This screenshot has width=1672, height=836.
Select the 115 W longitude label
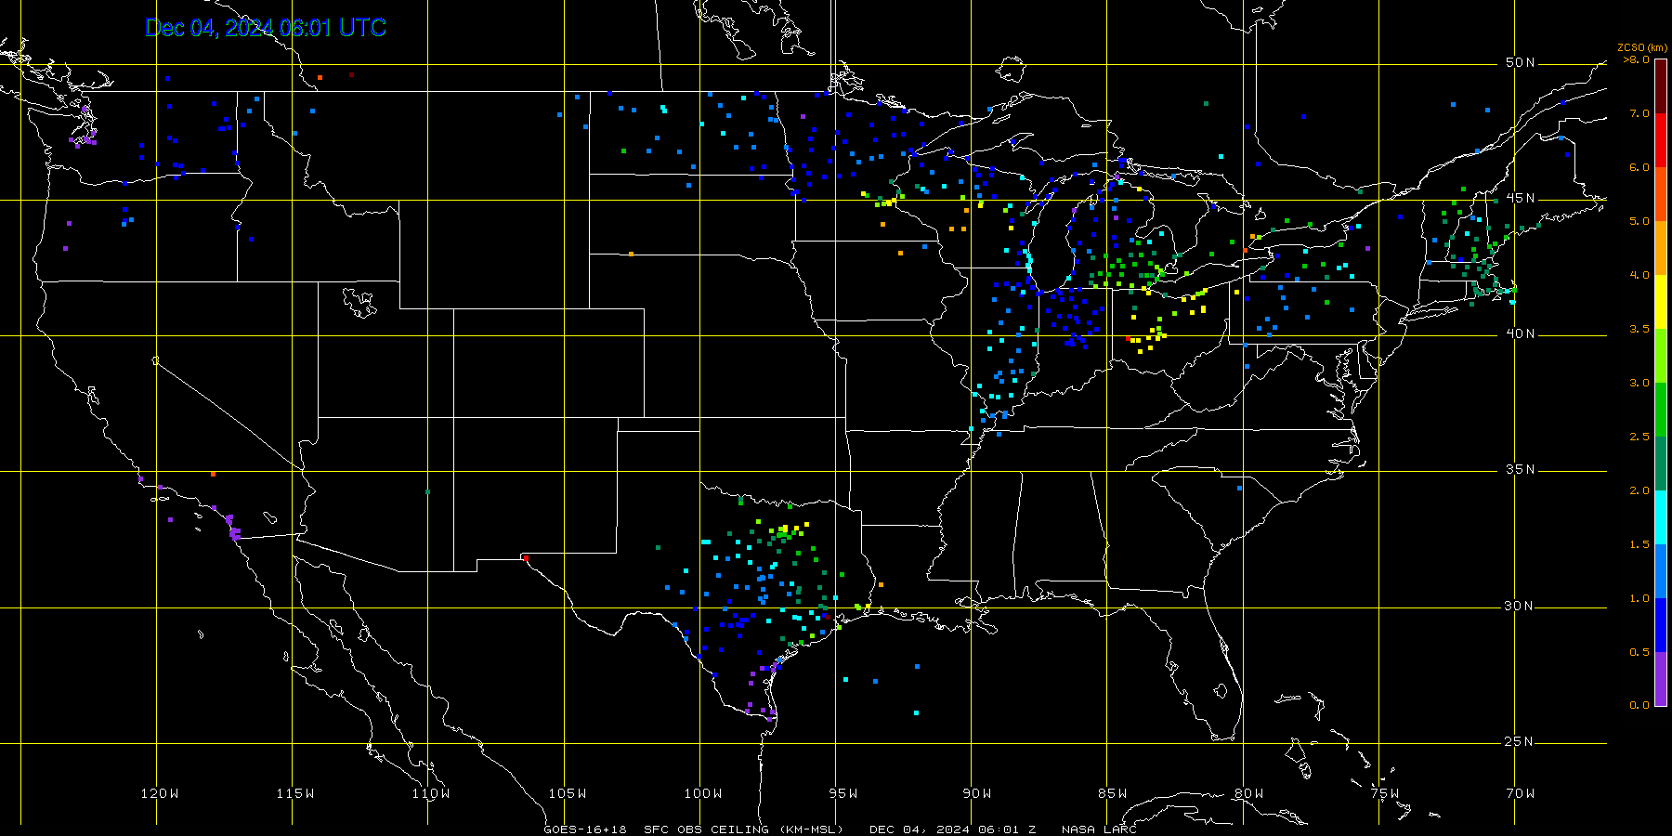click(x=295, y=793)
